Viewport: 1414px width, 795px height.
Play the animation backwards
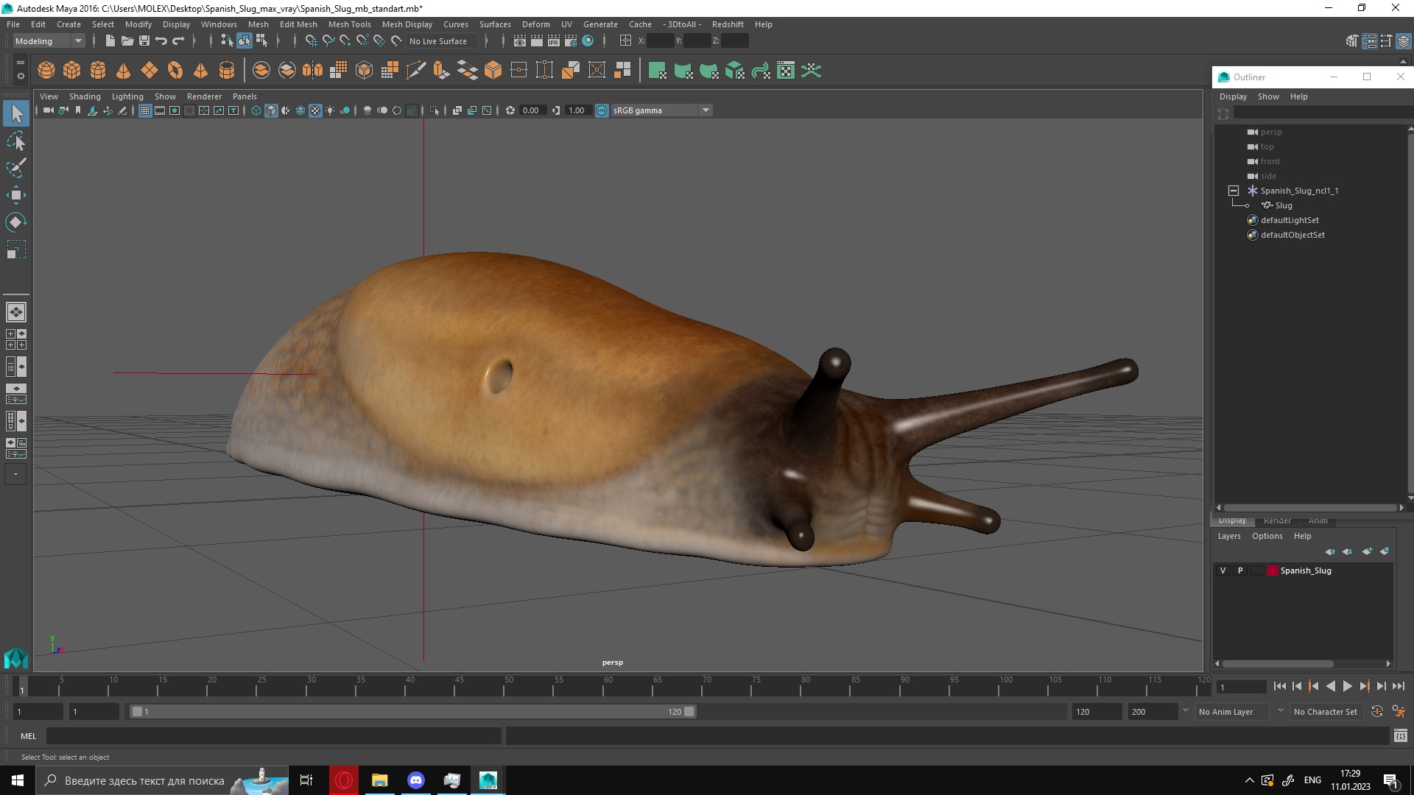[1330, 686]
